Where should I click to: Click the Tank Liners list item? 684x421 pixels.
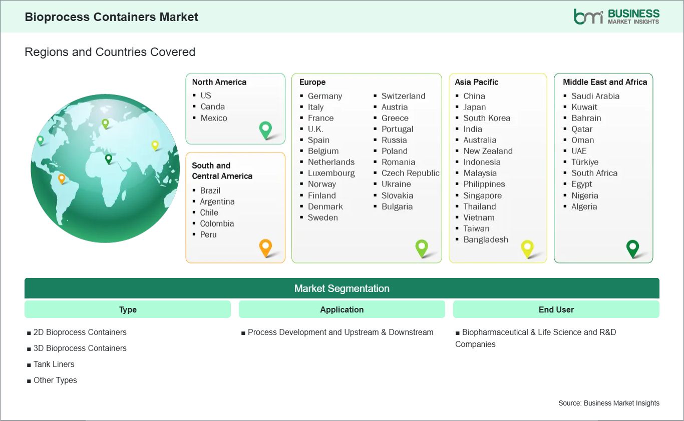[x=54, y=364]
